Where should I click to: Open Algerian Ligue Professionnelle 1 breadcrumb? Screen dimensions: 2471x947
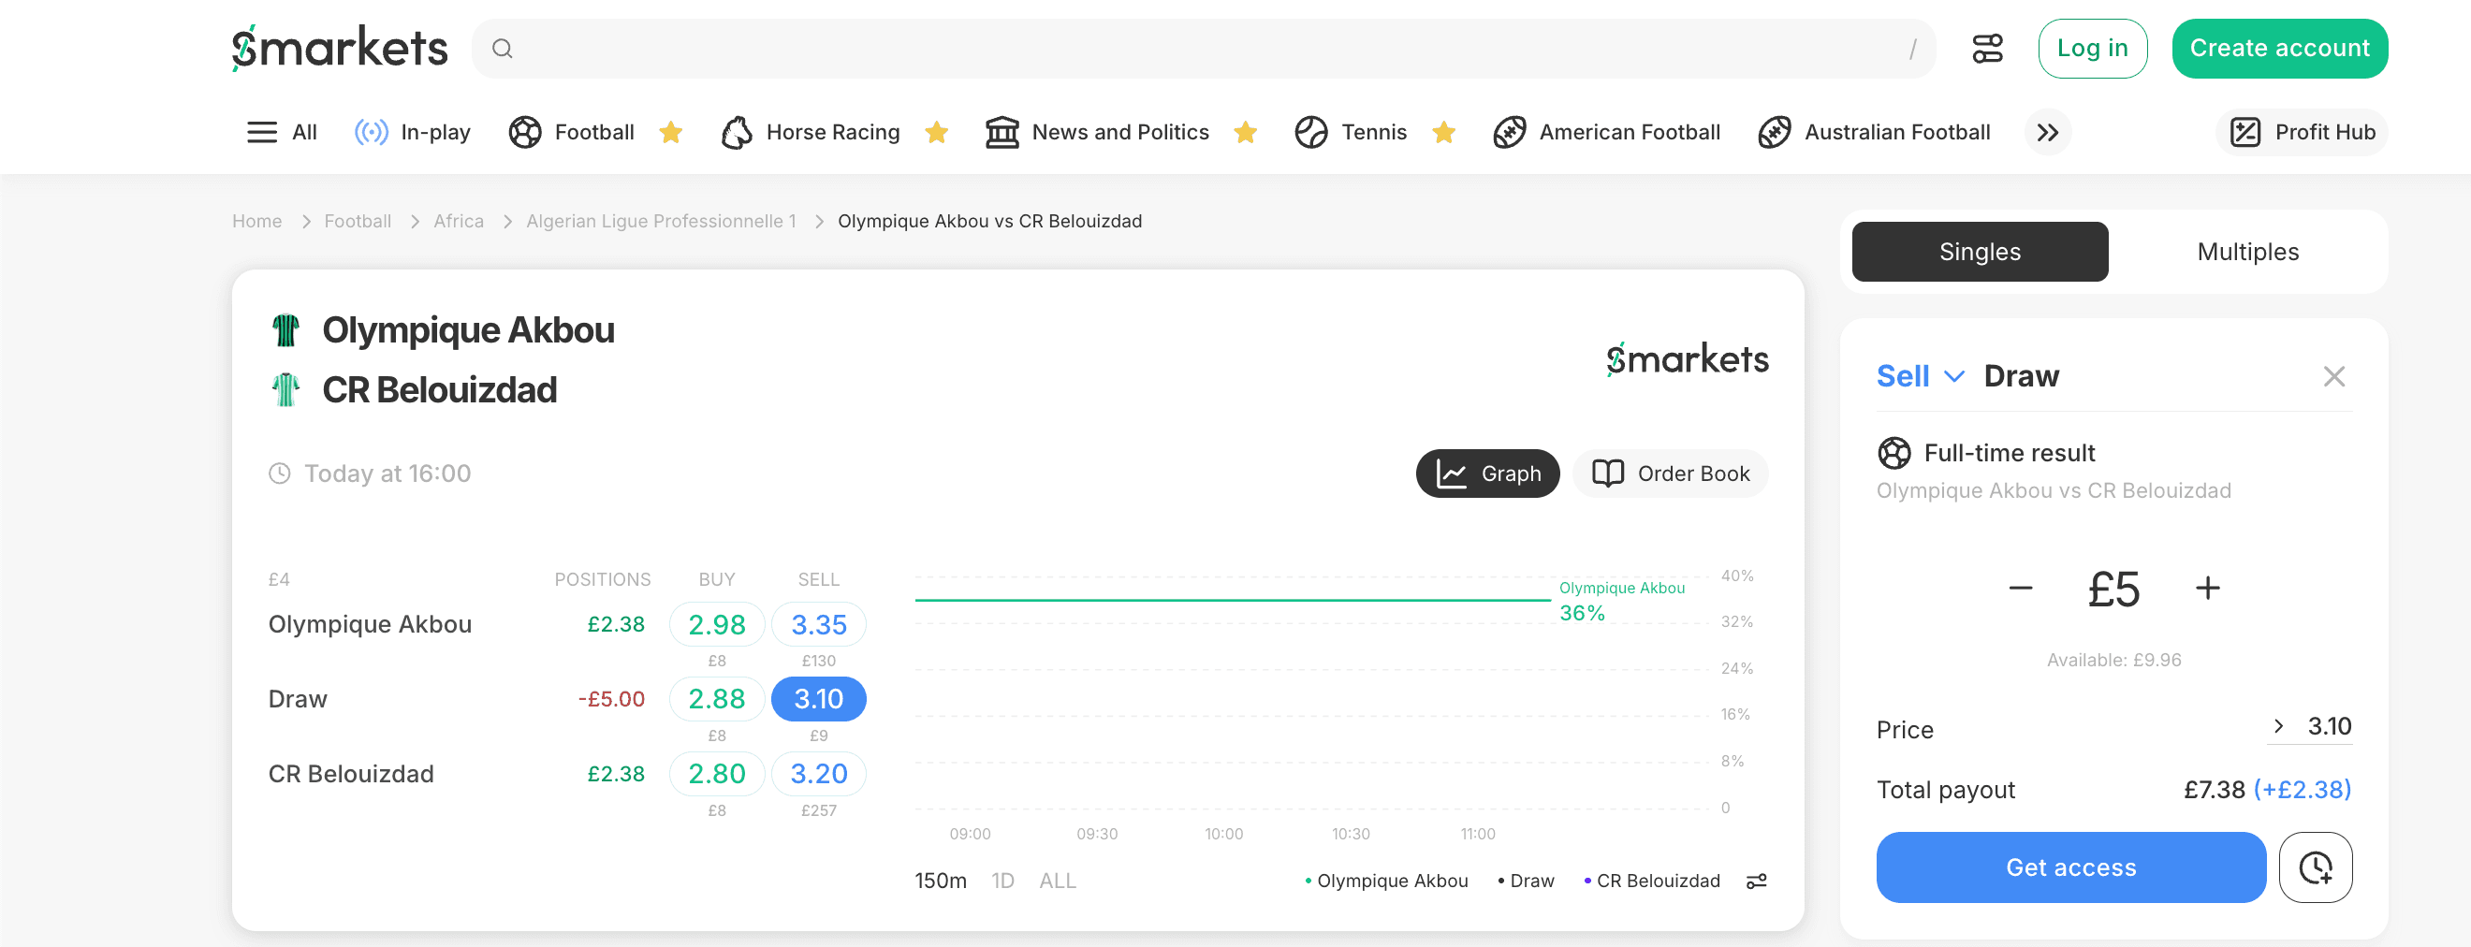pyautogui.click(x=661, y=222)
